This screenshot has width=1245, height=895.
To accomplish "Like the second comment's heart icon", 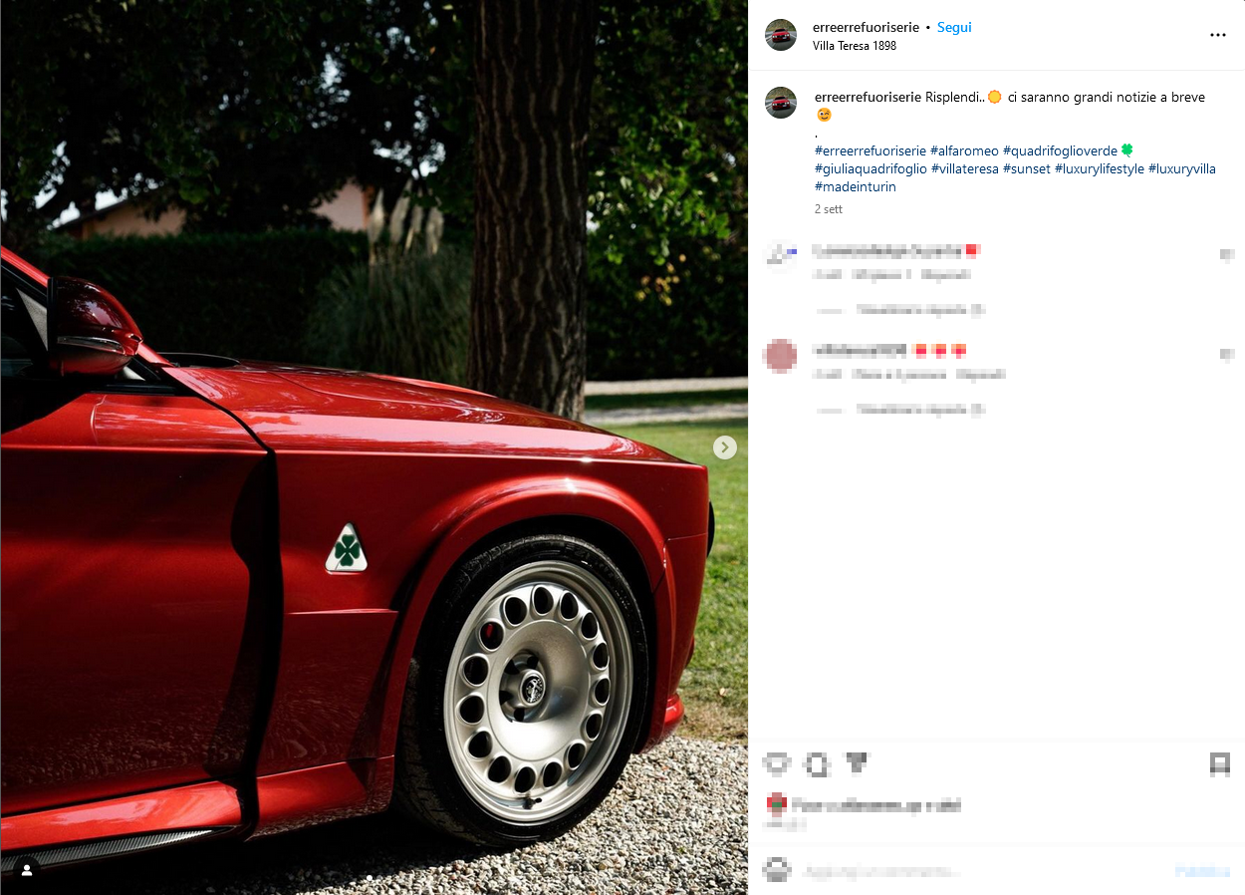I will (1226, 355).
